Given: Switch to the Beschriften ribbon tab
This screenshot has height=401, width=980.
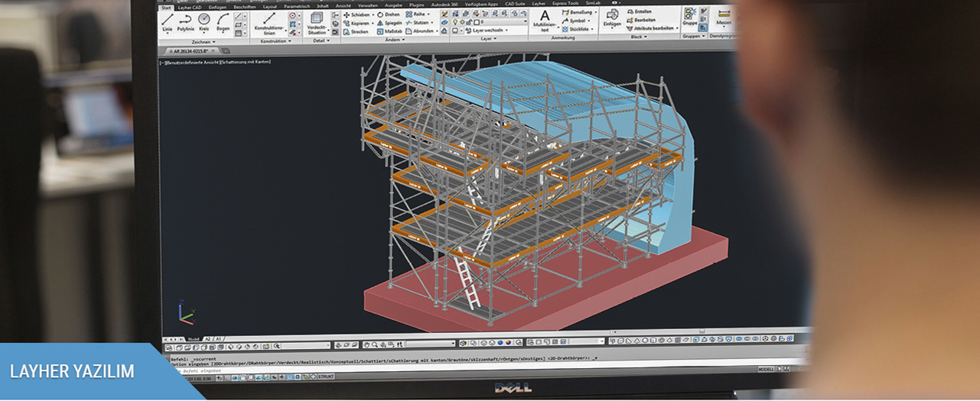Looking at the screenshot, I should click(x=245, y=7).
